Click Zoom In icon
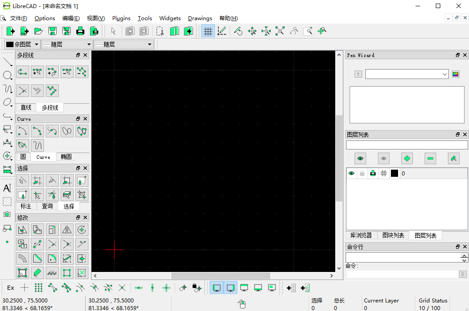 [x=252, y=31]
